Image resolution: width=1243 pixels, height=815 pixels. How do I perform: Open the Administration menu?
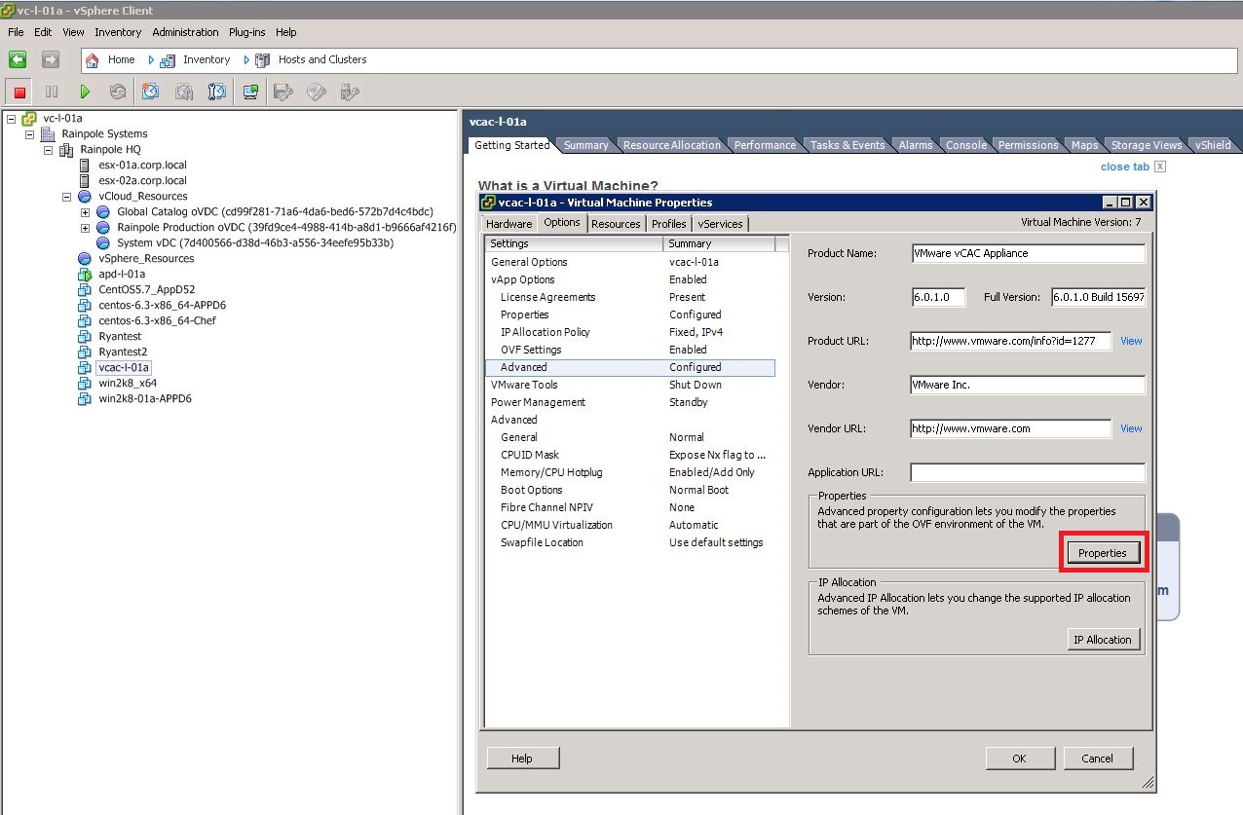[x=185, y=32]
